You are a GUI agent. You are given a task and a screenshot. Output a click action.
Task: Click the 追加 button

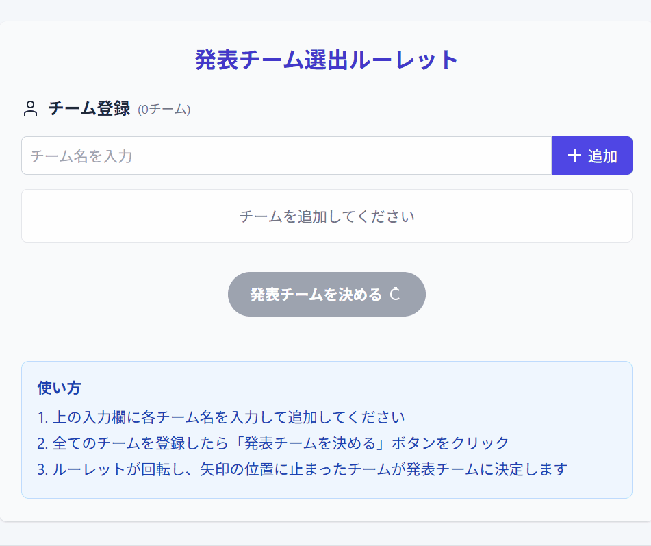(x=591, y=156)
